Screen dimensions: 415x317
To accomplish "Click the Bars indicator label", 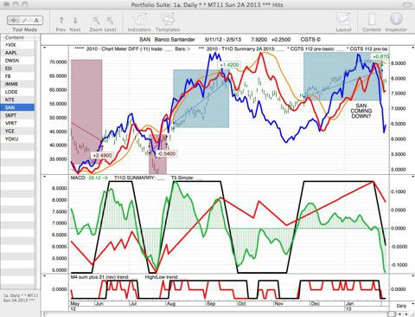I will point(182,49).
